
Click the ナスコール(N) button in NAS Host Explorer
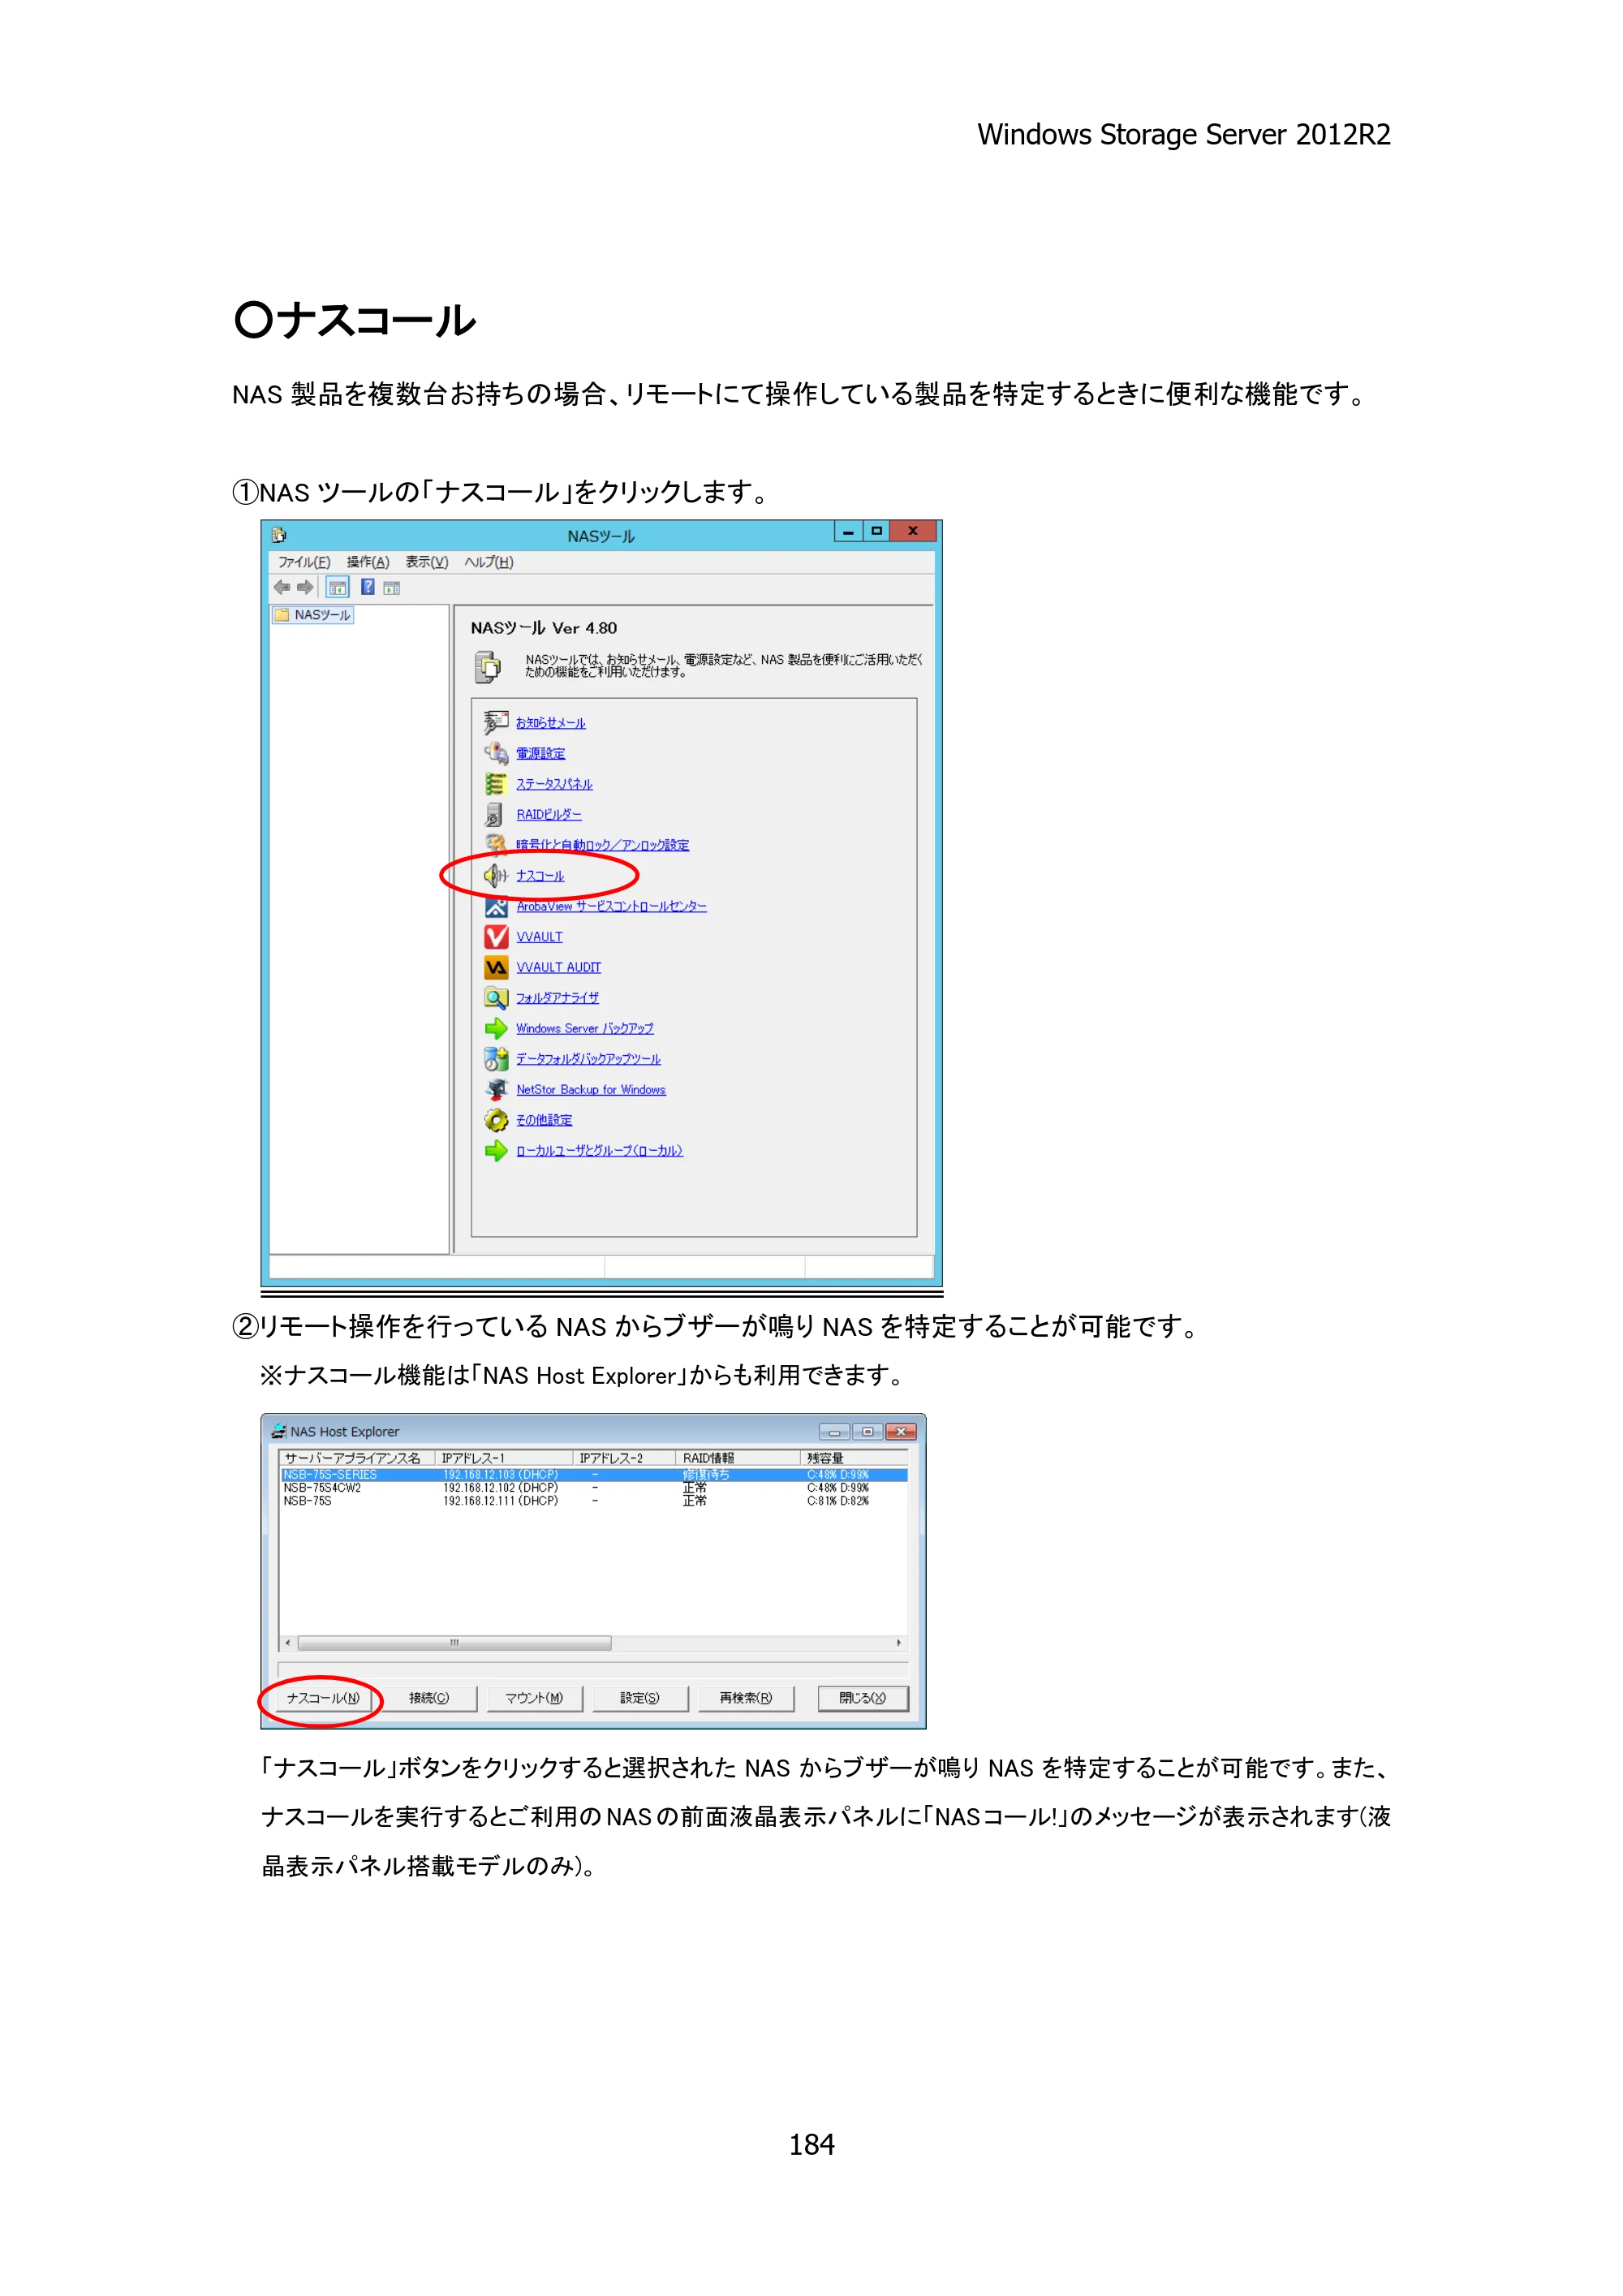pyautogui.click(x=323, y=1698)
